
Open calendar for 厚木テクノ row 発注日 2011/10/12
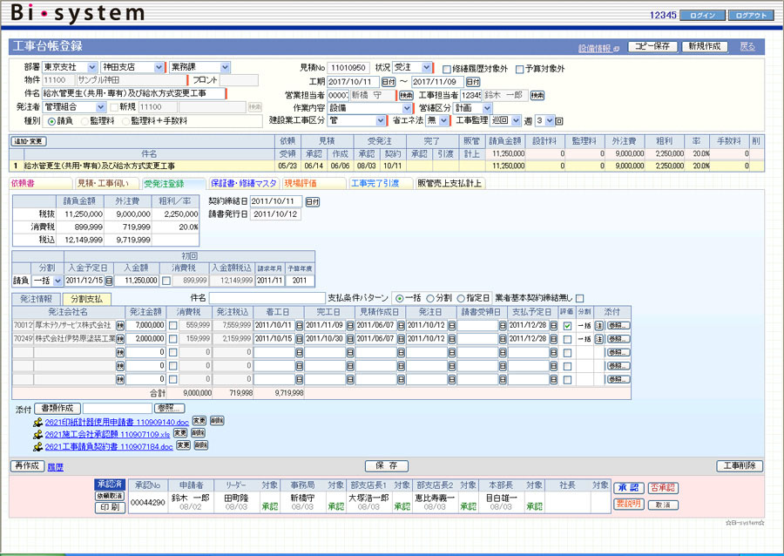[x=451, y=326]
